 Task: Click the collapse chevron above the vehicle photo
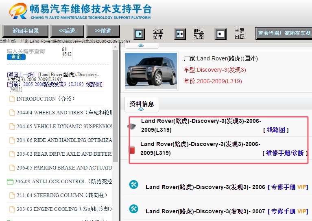click(x=141, y=45)
